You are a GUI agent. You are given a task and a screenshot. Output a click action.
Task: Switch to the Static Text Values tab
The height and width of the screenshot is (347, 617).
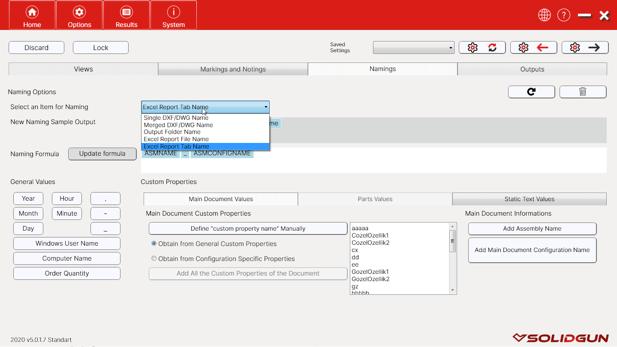click(529, 199)
